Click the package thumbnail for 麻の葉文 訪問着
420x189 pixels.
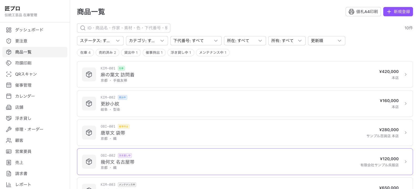click(x=89, y=74)
